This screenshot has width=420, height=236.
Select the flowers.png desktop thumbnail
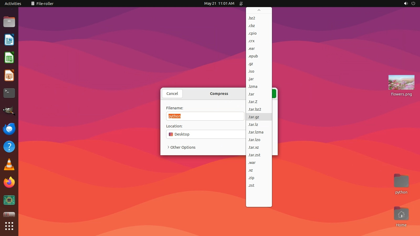click(401, 83)
